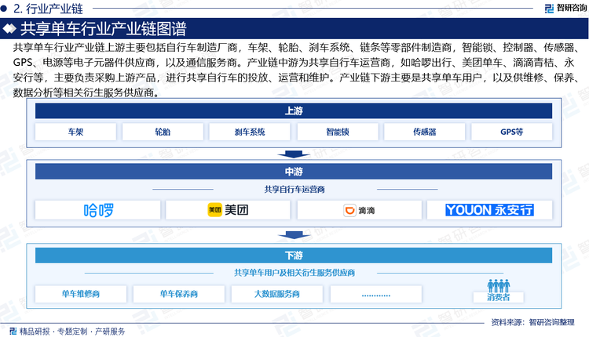Click the 单车保养商 box
Screen dimensions: 589x337
coord(179,294)
